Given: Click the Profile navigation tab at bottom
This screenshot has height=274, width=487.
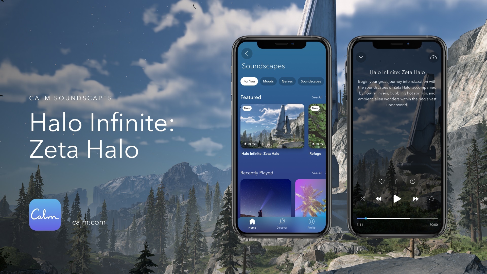Looking at the screenshot, I should [311, 223].
